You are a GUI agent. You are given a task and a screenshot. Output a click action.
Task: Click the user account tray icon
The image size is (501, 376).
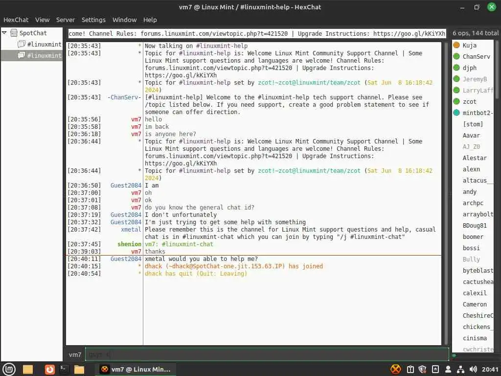448,369
